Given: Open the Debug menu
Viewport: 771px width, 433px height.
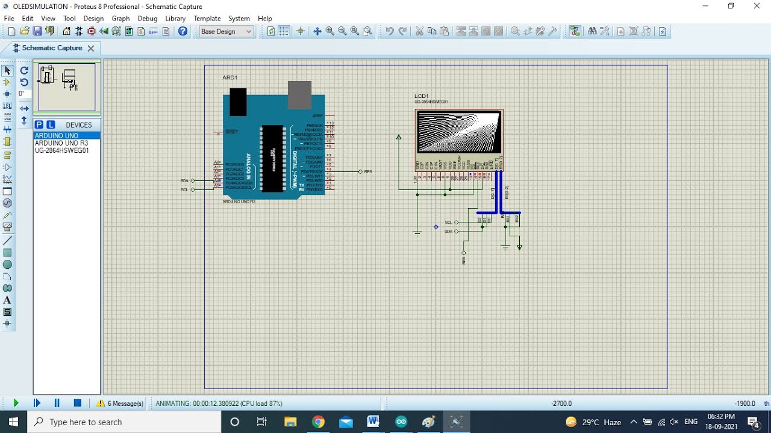Looking at the screenshot, I should pos(147,19).
